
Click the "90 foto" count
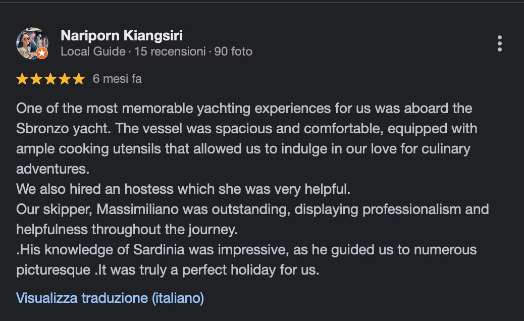click(x=233, y=51)
